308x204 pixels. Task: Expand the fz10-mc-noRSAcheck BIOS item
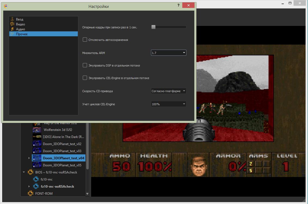(29, 186)
